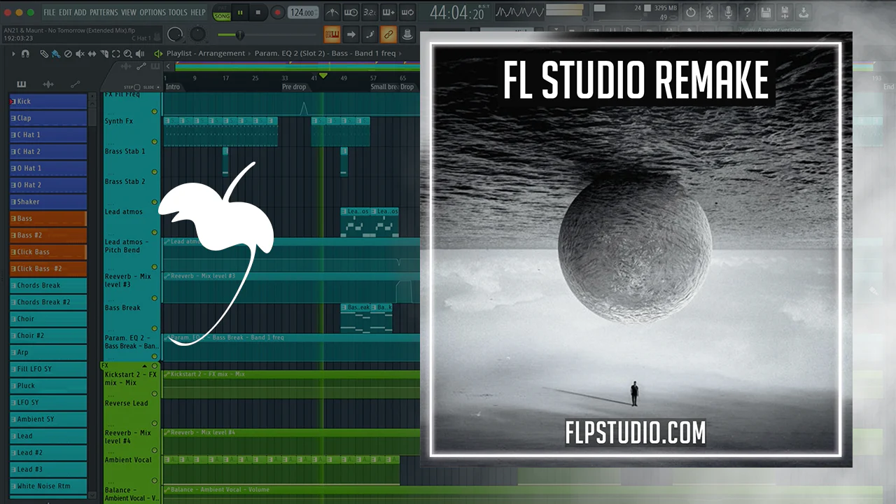Image resolution: width=896 pixels, height=504 pixels.
Task: Click the export/render download icon
Action: (x=804, y=13)
